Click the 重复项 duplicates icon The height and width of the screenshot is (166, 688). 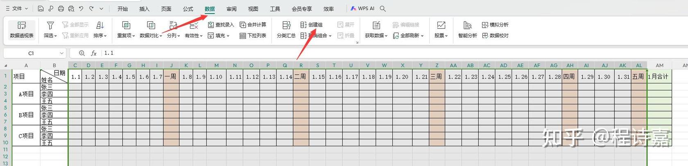pyautogui.click(x=126, y=25)
